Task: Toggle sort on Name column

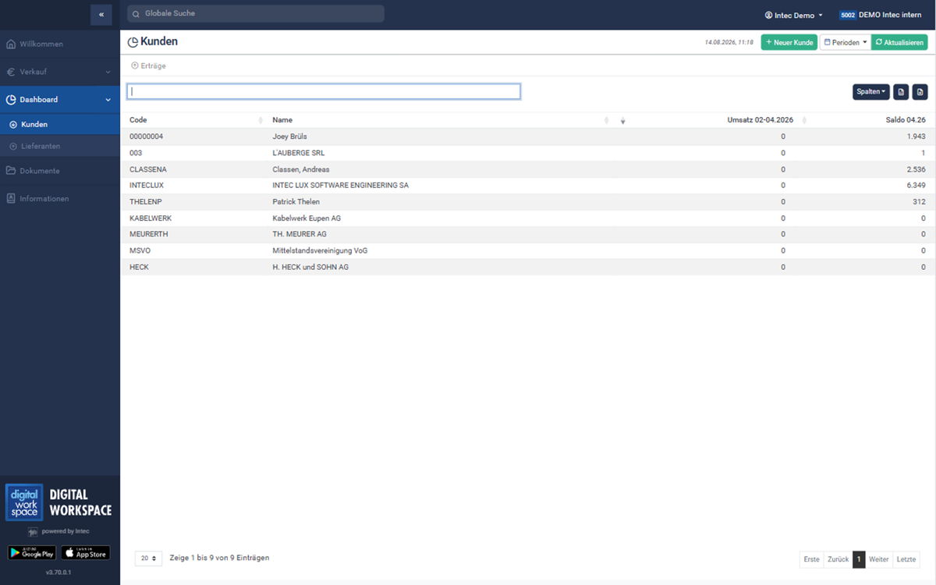Action: [607, 120]
